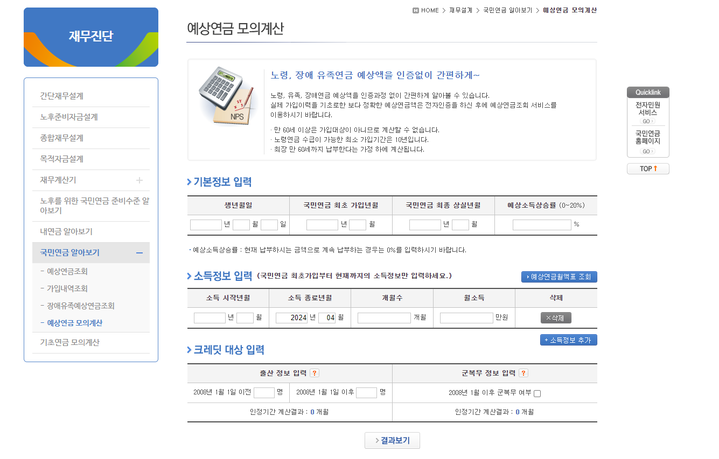
Task: Click GO under 전자민원 서비스 quicklink
Action: (647, 121)
